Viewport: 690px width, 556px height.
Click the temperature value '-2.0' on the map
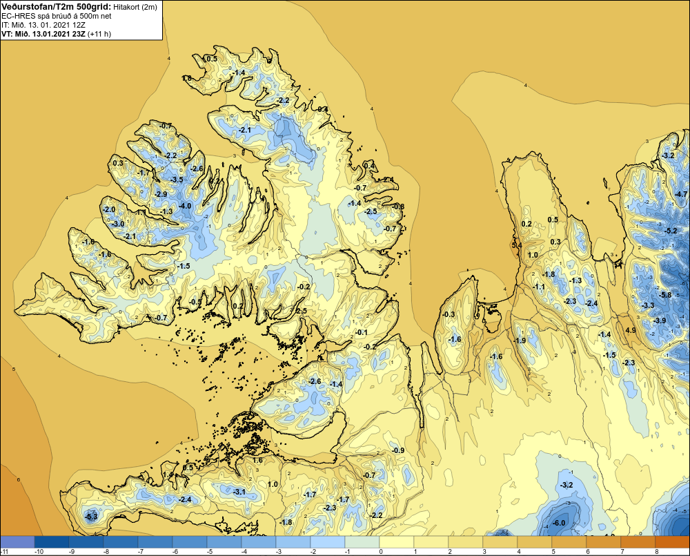108,209
